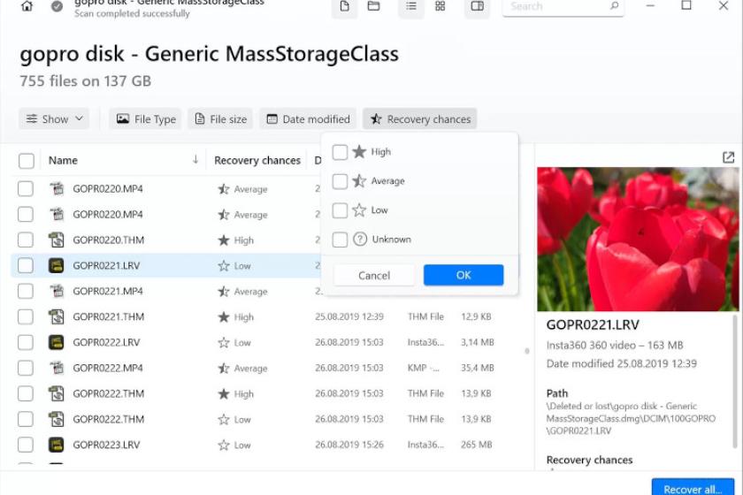Open the File Type filter
743x495 pixels.
point(145,119)
